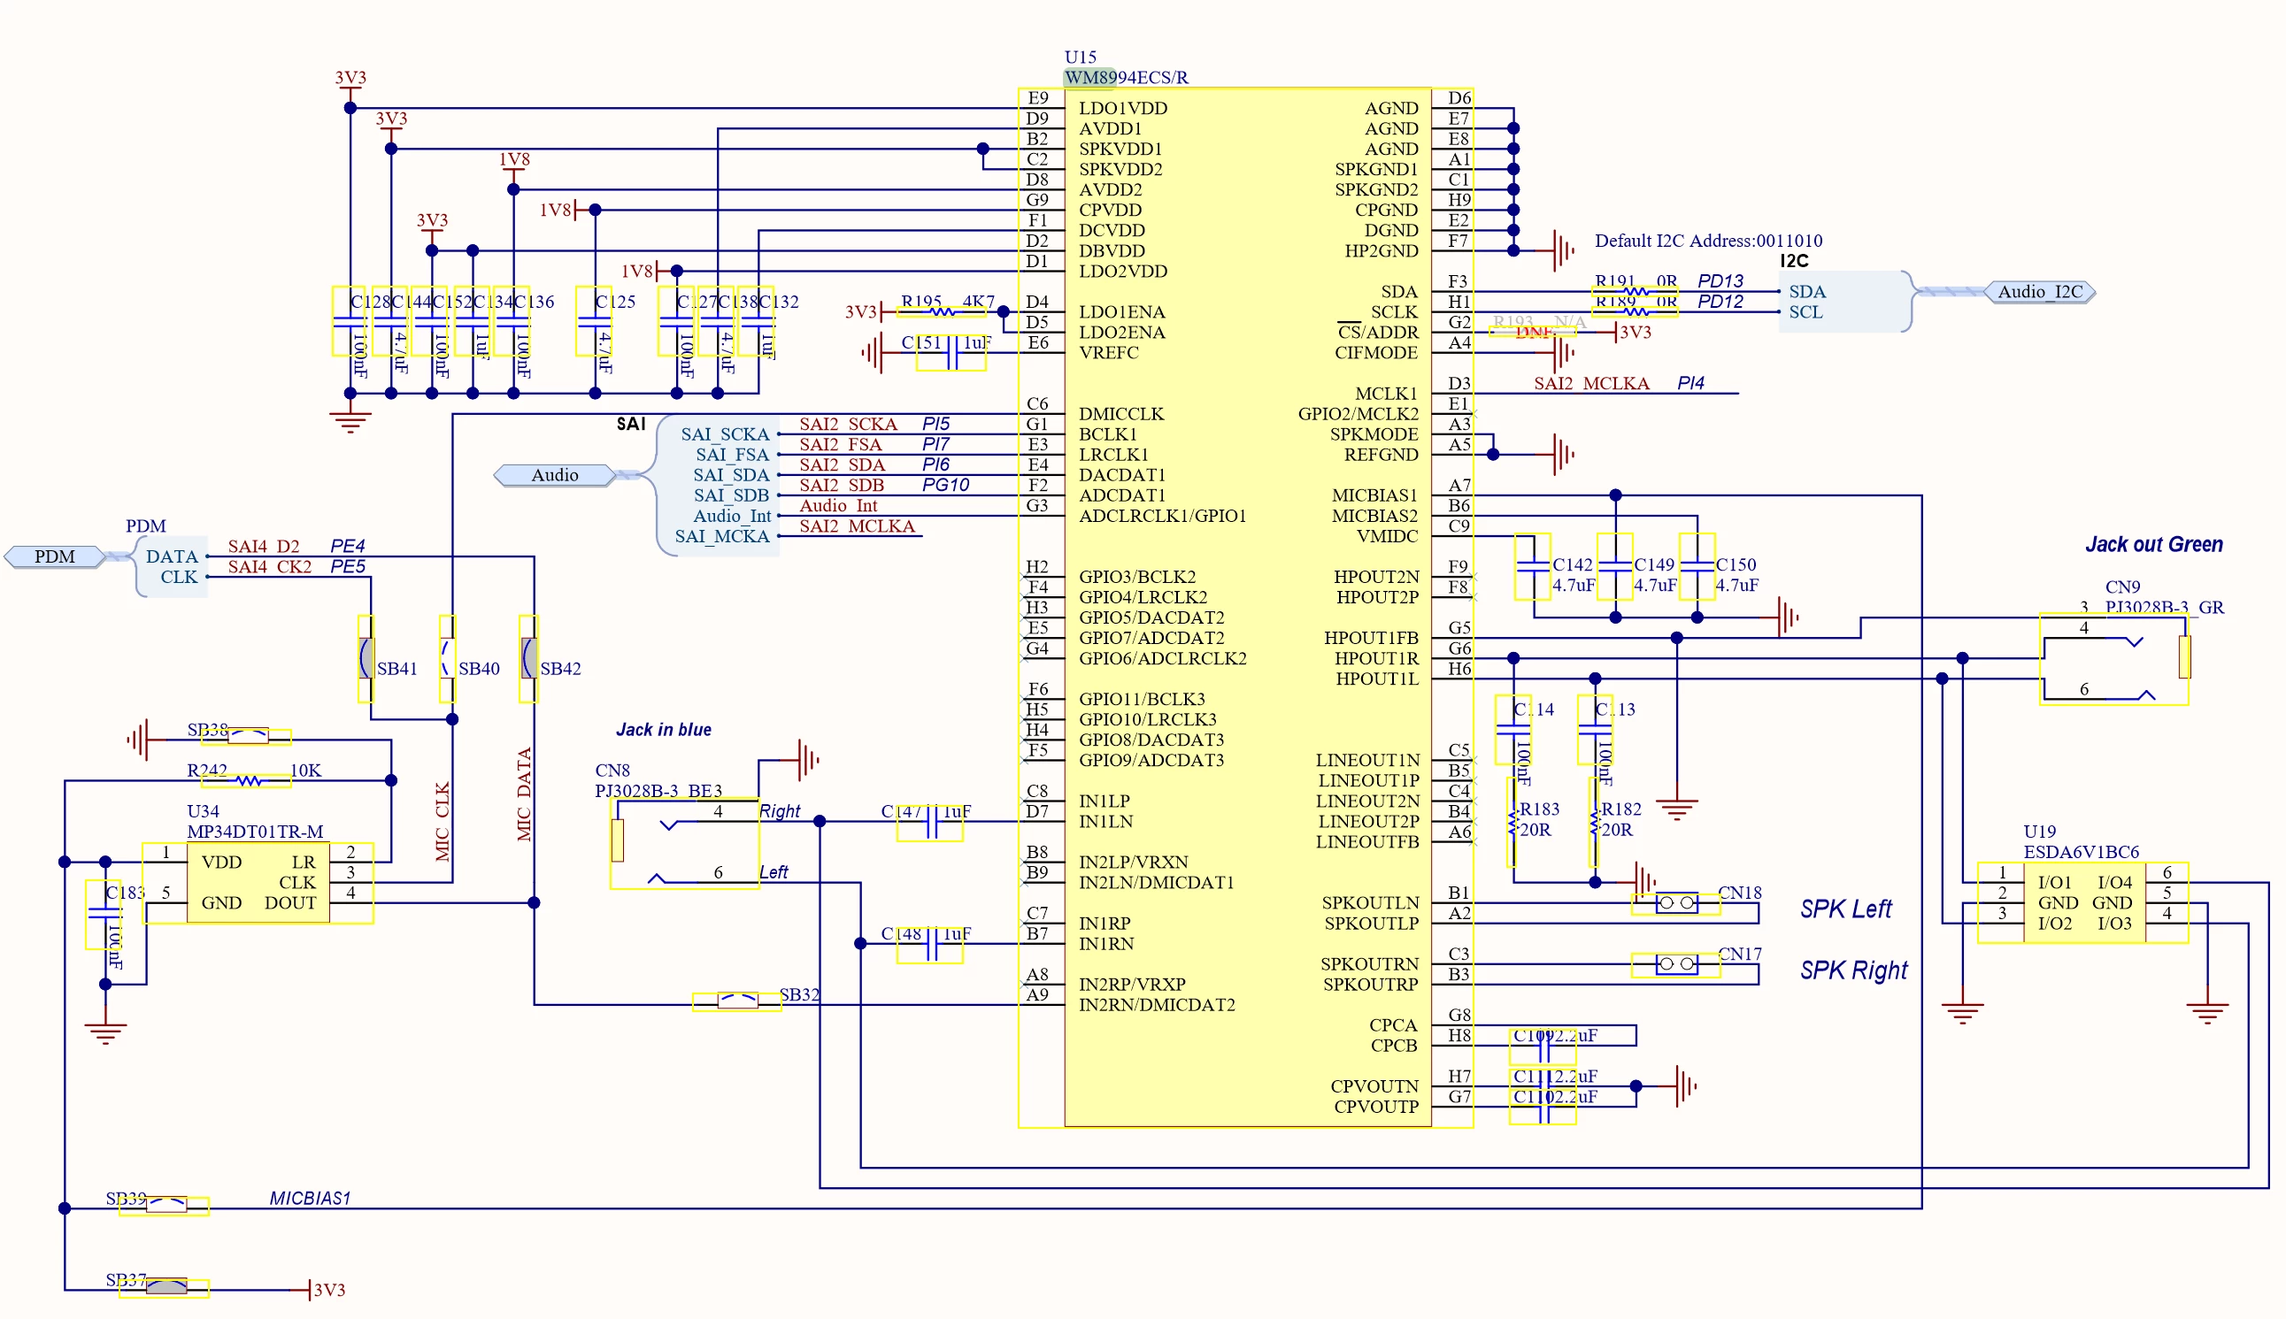The width and height of the screenshot is (2286, 1319).
Task: Click the 'Jack in blue' label
Action: click(663, 730)
